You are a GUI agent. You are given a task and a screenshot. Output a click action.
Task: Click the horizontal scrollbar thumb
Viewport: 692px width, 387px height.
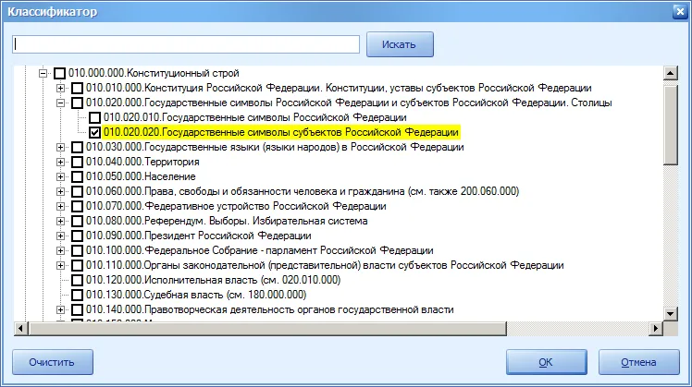coord(267,329)
